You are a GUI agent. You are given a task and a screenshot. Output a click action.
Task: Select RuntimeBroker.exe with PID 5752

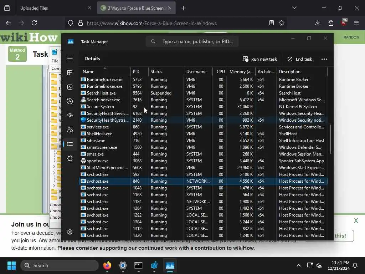click(203, 80)
